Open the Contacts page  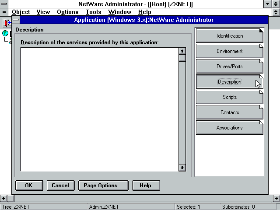[x=229, y=112]
